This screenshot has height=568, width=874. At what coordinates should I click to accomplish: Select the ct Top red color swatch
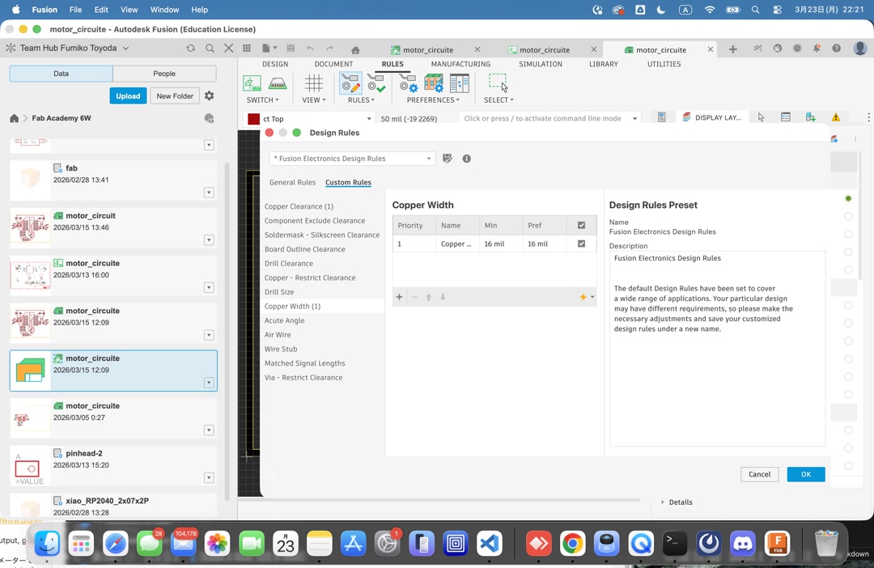253,118
